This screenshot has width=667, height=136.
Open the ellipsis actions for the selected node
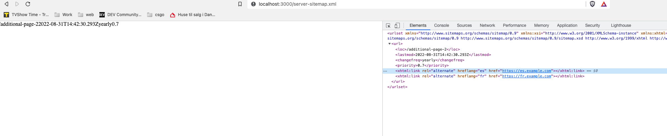(385, 71)
